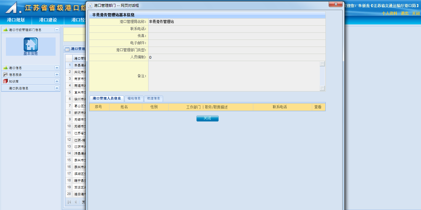
Task: Open the 港口规划 menu
Action: [x=16, y=20]
